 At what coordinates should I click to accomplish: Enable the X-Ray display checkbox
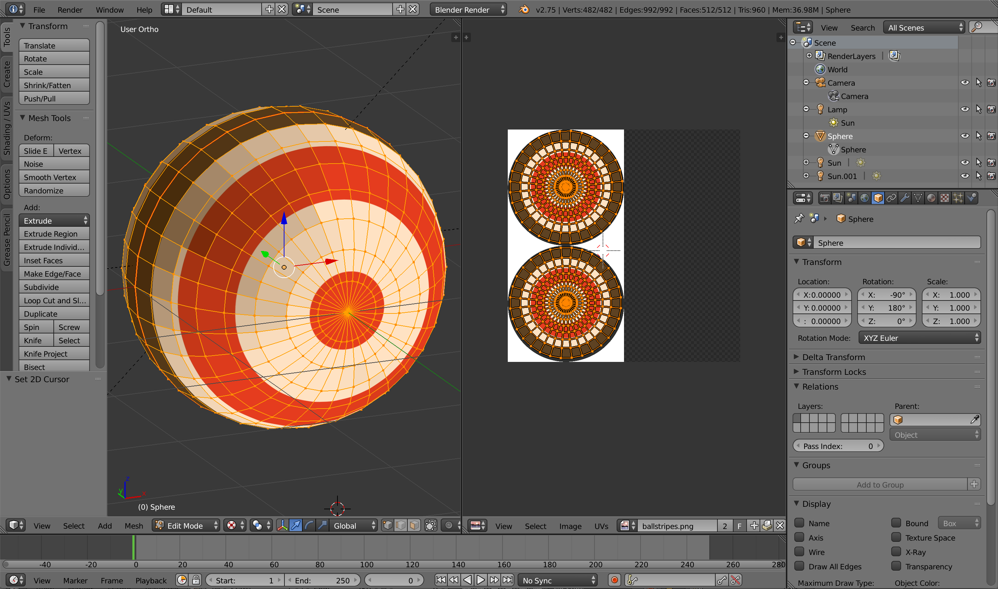click(x=896, y=552)
